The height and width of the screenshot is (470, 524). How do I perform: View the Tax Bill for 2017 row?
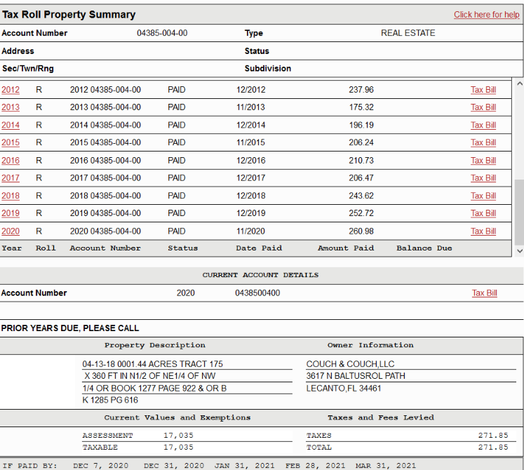pyautogui.click(x=483, y=178)
